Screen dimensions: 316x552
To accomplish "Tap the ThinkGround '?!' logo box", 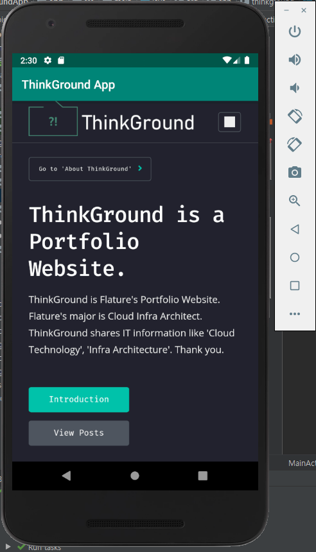I will click(53, 119).
